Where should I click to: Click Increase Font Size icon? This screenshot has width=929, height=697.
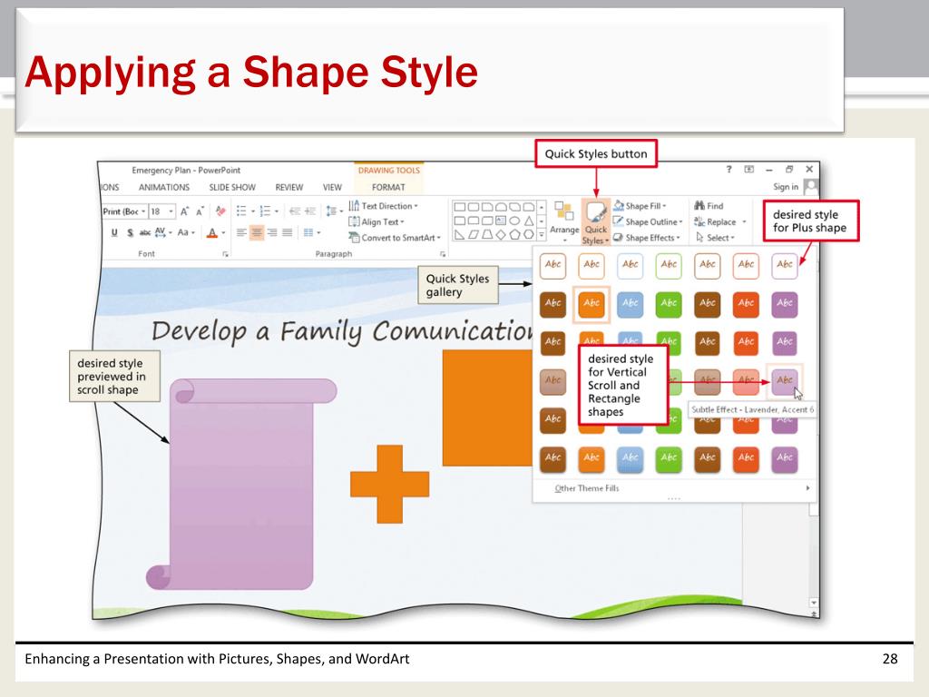(x=185, y=211)
